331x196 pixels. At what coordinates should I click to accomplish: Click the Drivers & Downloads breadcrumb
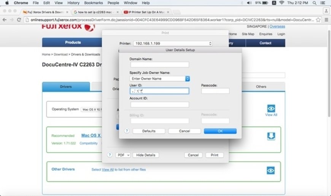pos(86,54)
